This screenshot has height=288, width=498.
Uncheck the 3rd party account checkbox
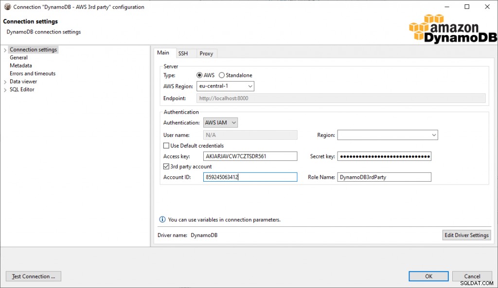click(x=166, y=167)
